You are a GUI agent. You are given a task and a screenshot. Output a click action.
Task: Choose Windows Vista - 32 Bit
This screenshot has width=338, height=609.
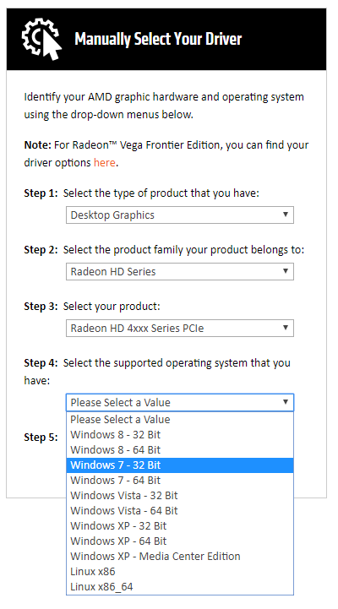(180, 496)
